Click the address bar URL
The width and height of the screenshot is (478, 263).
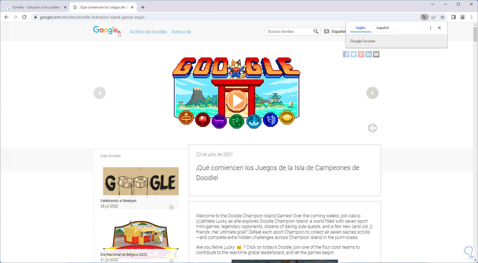tap(92, 17)
